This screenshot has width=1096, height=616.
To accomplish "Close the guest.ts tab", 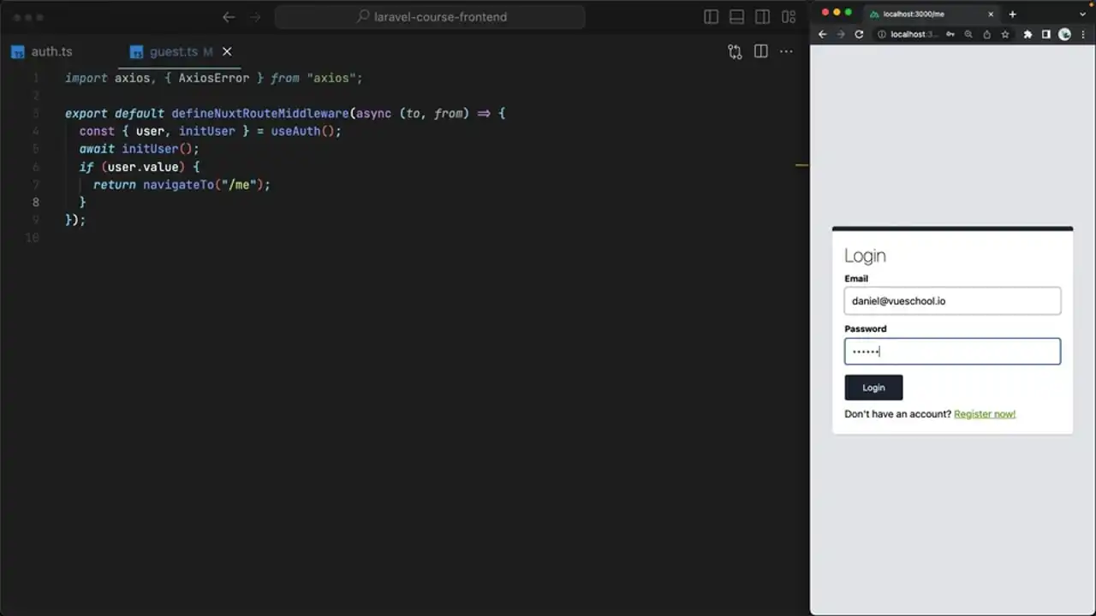I will click(227, 51).
